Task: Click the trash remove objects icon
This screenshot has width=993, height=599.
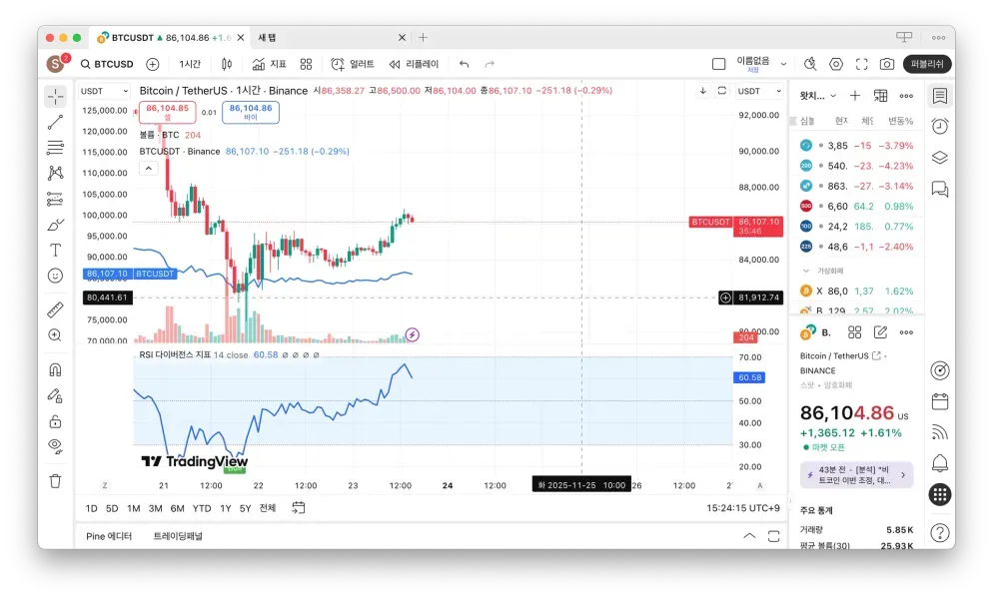Action: click(x=56, y=481)
